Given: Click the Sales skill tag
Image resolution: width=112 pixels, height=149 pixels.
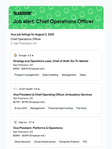Looking at the screenshot, I should click(83, 75).
